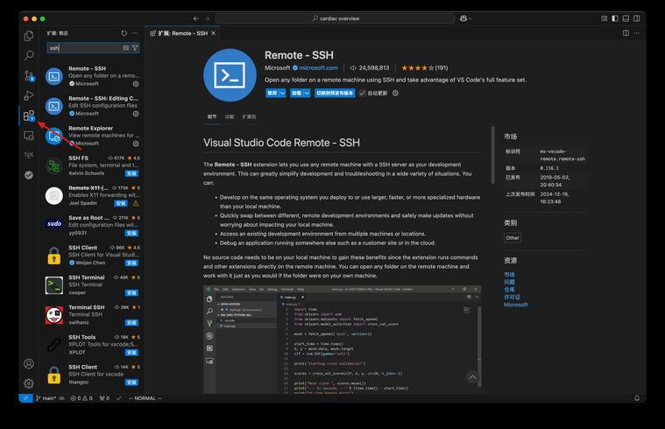Image resolution: width=665 pixels, height=429 pixels.
Task: Open the Marketplace resource link
Action: coord(509,275)
